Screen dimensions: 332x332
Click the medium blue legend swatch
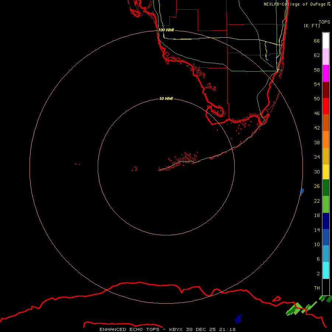pyautogui.click(x=326, y=237)
